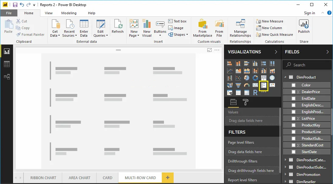Select the Gauge visualization icon
The width and height of the screenshot is (333, 184).
click(x=246, y=85)
